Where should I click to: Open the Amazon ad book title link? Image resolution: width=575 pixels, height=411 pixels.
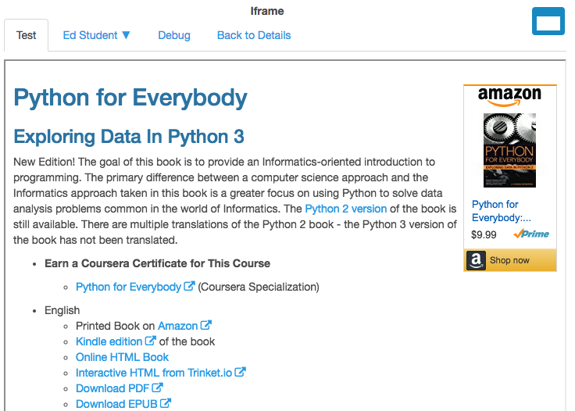point(502,211)
